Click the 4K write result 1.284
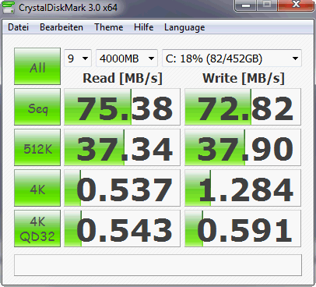The height and width of the screenshot is (287, 316). point(243,188)
